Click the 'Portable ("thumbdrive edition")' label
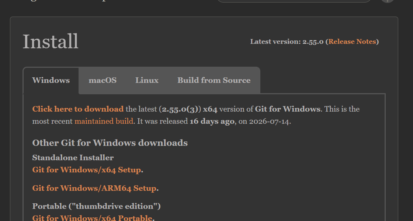This screenshot has width=413, height=221. click(96, 206)
